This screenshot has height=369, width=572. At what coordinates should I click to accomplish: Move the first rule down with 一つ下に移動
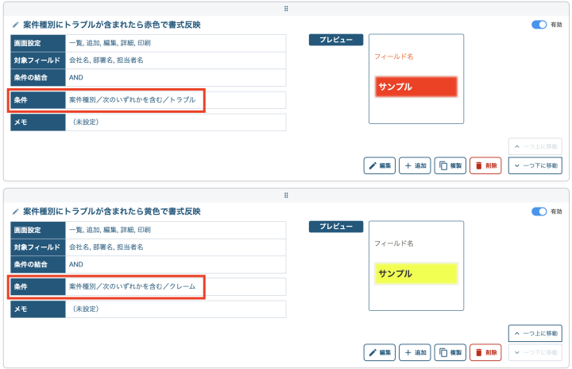click(x=536, y=165)
